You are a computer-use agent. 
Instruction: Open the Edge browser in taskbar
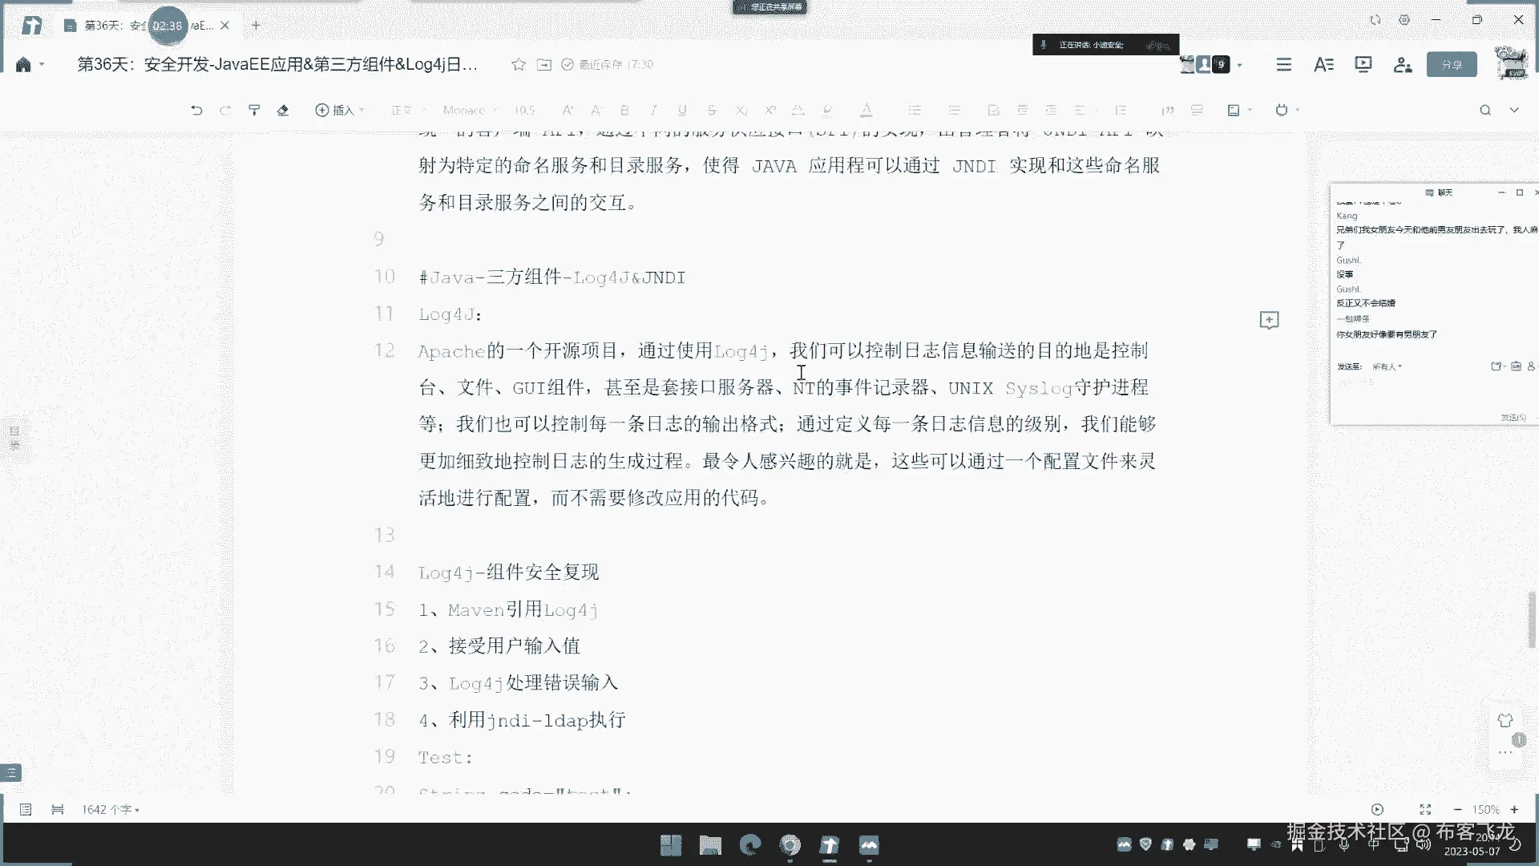pos(750,844)
